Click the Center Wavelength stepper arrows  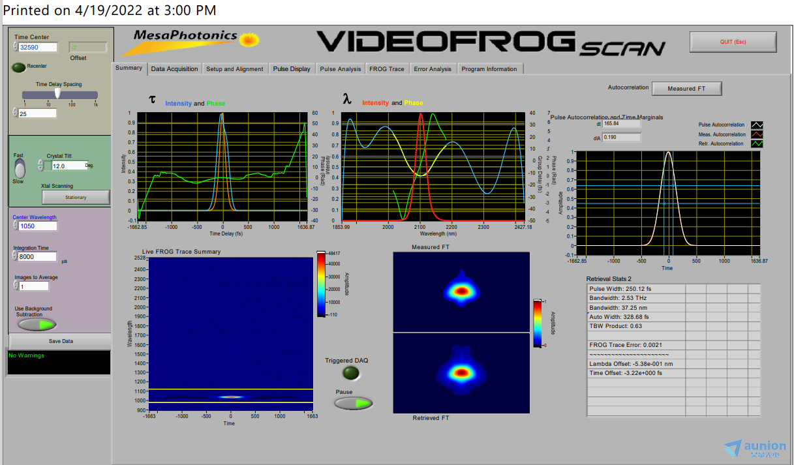click(16, 226)
